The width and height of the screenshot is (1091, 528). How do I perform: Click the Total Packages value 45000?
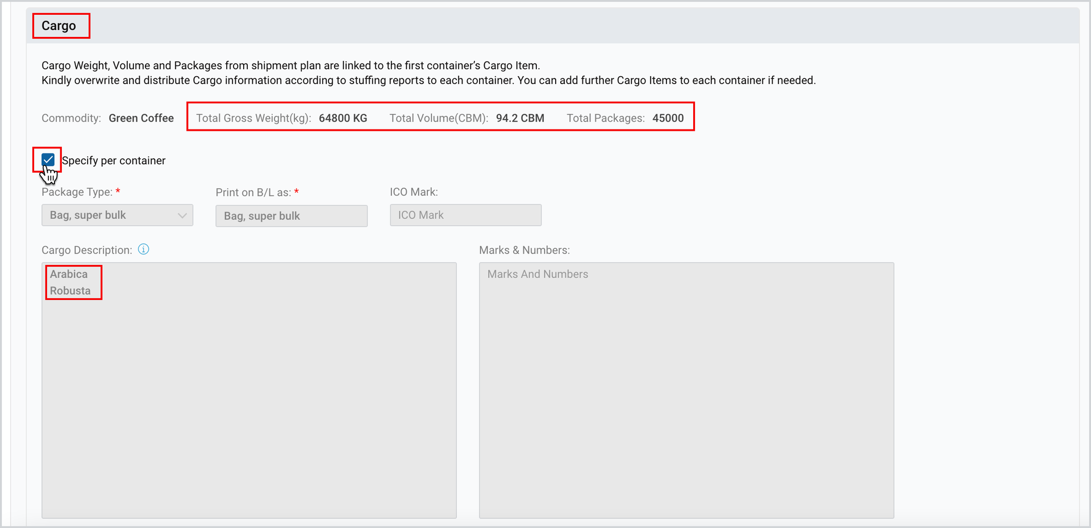tap(668, 118)
